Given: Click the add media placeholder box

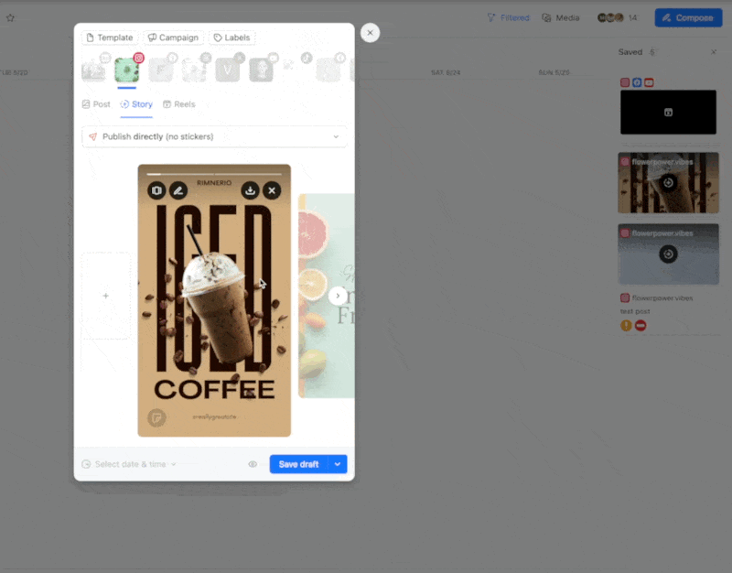Looking at the screenshot, I should (x=106, y=296).
